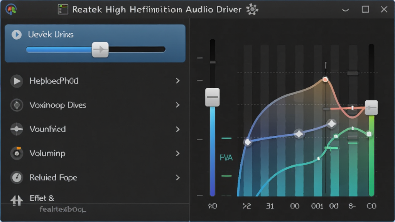Click the 31 frequency label

[x=270, y=206]
